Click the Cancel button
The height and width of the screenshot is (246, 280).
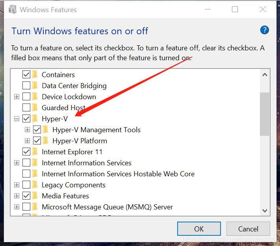248,229
